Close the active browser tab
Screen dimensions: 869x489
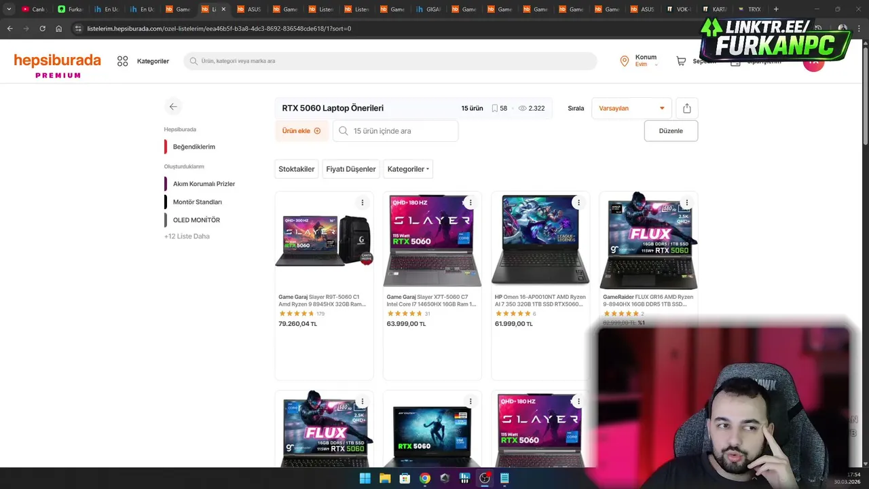coord(223,10)
